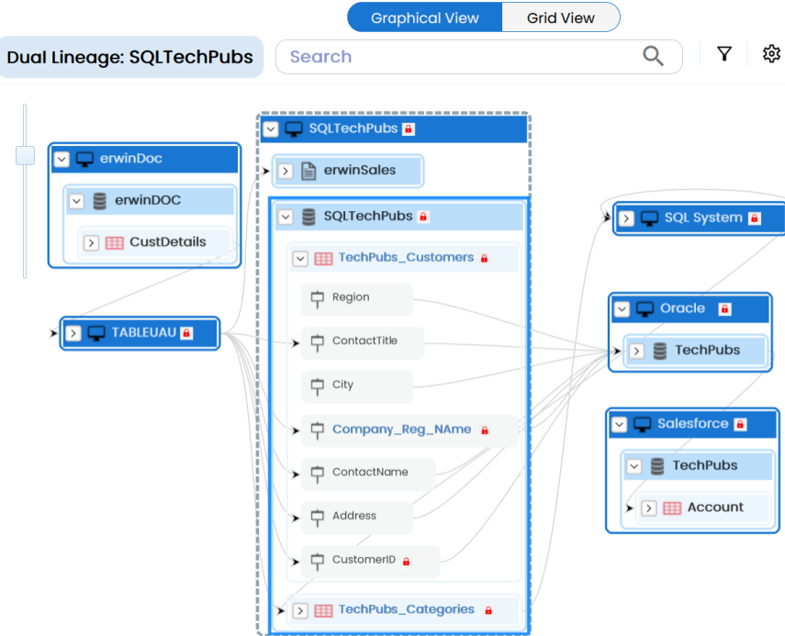Switch to Grid View
This screenshot has width=785, height=636.
point(560,17)
